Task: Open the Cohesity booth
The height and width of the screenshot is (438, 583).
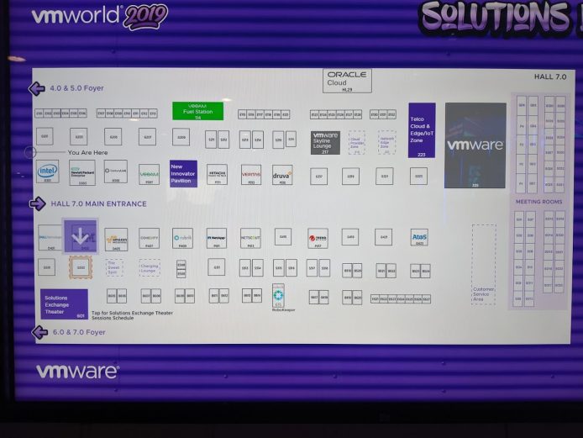Action: [149, 238]
